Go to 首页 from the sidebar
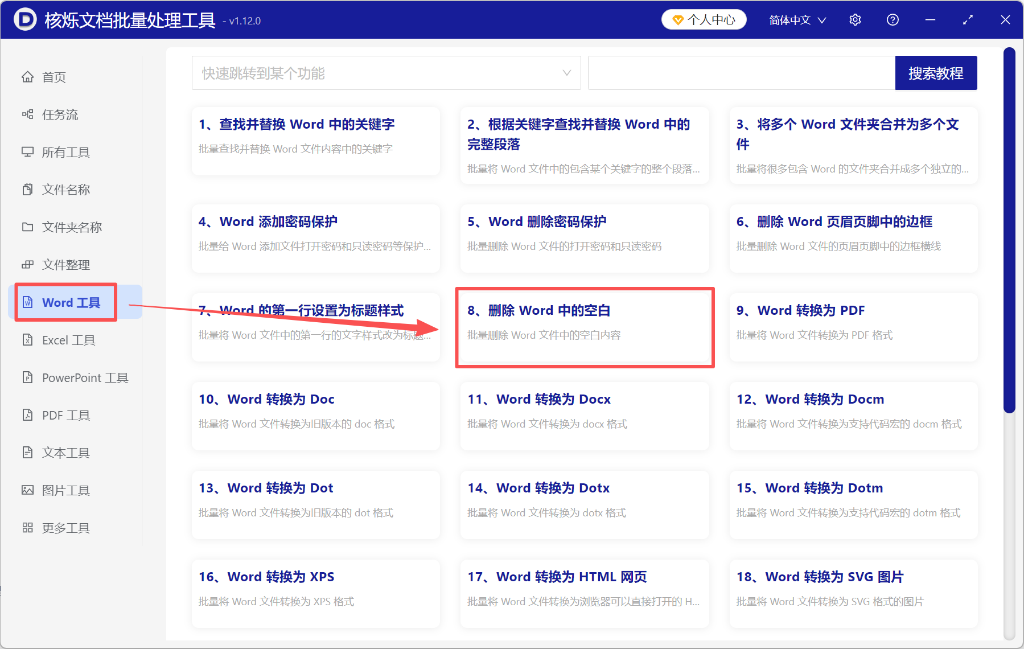Screen dimensions: 1024x649 53,77
